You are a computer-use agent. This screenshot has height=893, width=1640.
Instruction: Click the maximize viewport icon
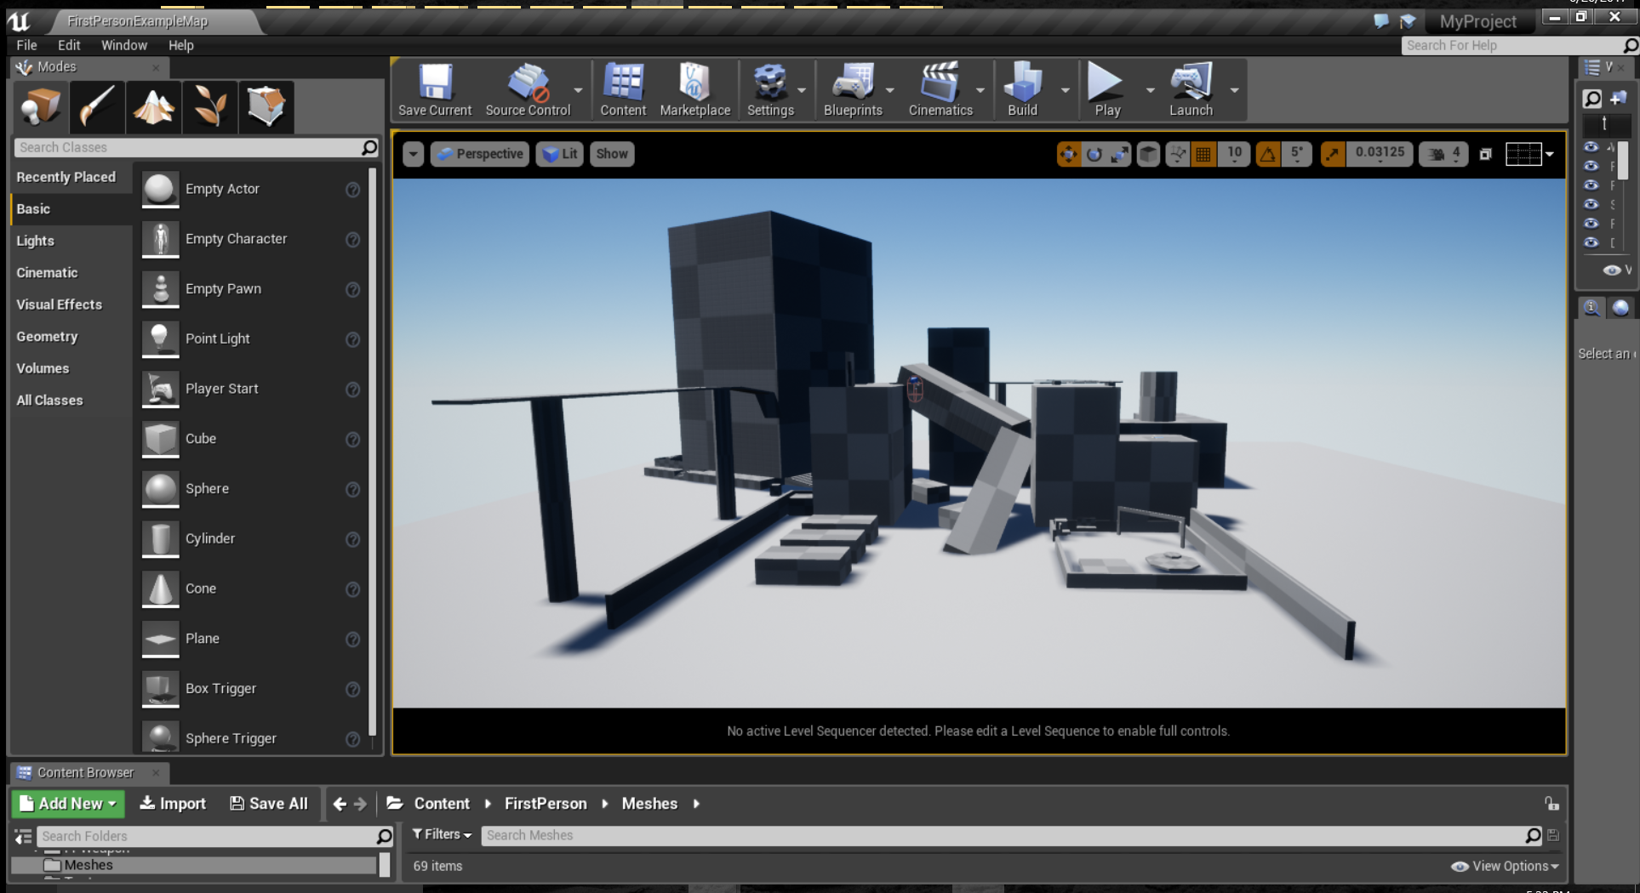(1485, 154)
